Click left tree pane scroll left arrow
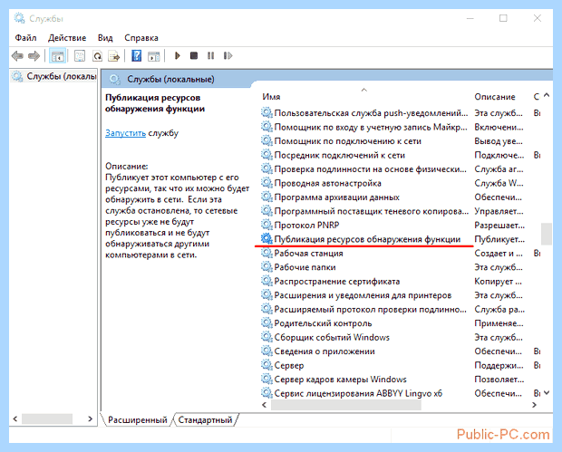562x452 pixels. [x=15, y=418]
